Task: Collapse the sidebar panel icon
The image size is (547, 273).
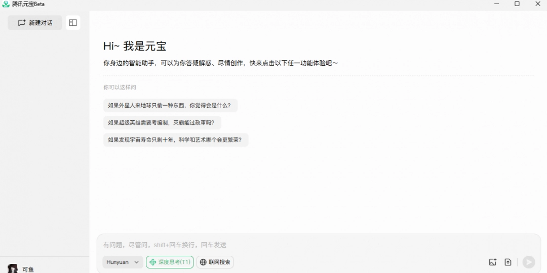Action: click(x=73, y=23)
